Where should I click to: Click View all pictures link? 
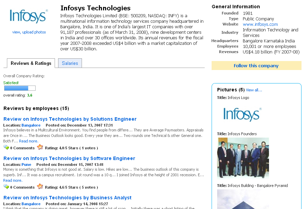coord(254,90)
